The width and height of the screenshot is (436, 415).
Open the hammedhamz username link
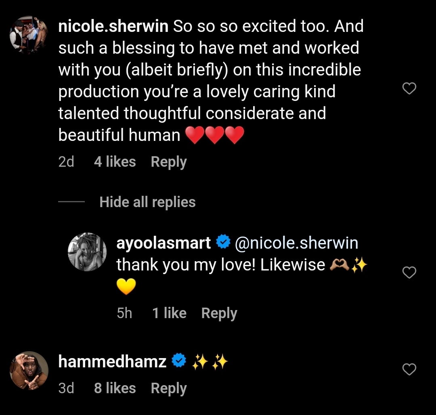click(112, 362)
